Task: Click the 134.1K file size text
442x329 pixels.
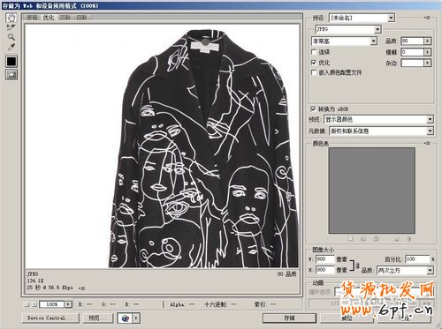Action: point(35,280)
